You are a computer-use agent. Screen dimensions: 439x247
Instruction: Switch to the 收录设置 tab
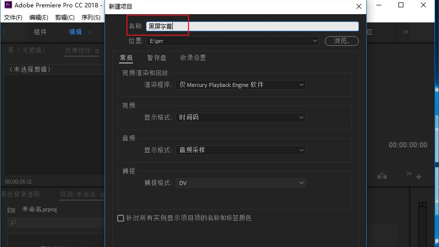[x=193, y=58]
